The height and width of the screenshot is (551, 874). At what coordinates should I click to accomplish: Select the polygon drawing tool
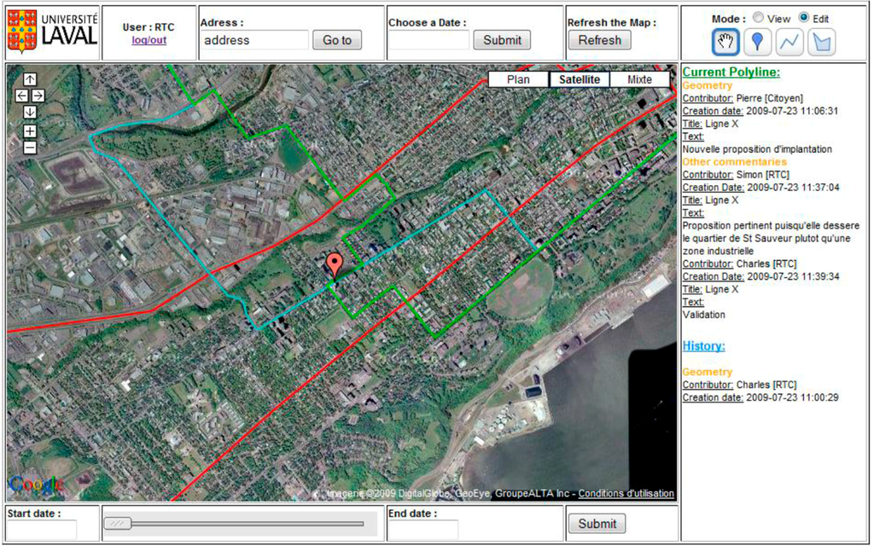(x=821, y=41)
